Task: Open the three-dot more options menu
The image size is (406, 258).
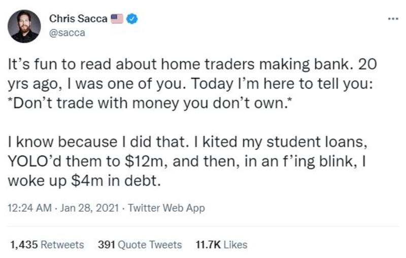Action: [x=393, y=19]
